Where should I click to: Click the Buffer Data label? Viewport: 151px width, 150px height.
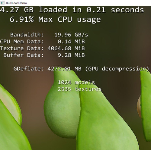[x=24, y=55]
